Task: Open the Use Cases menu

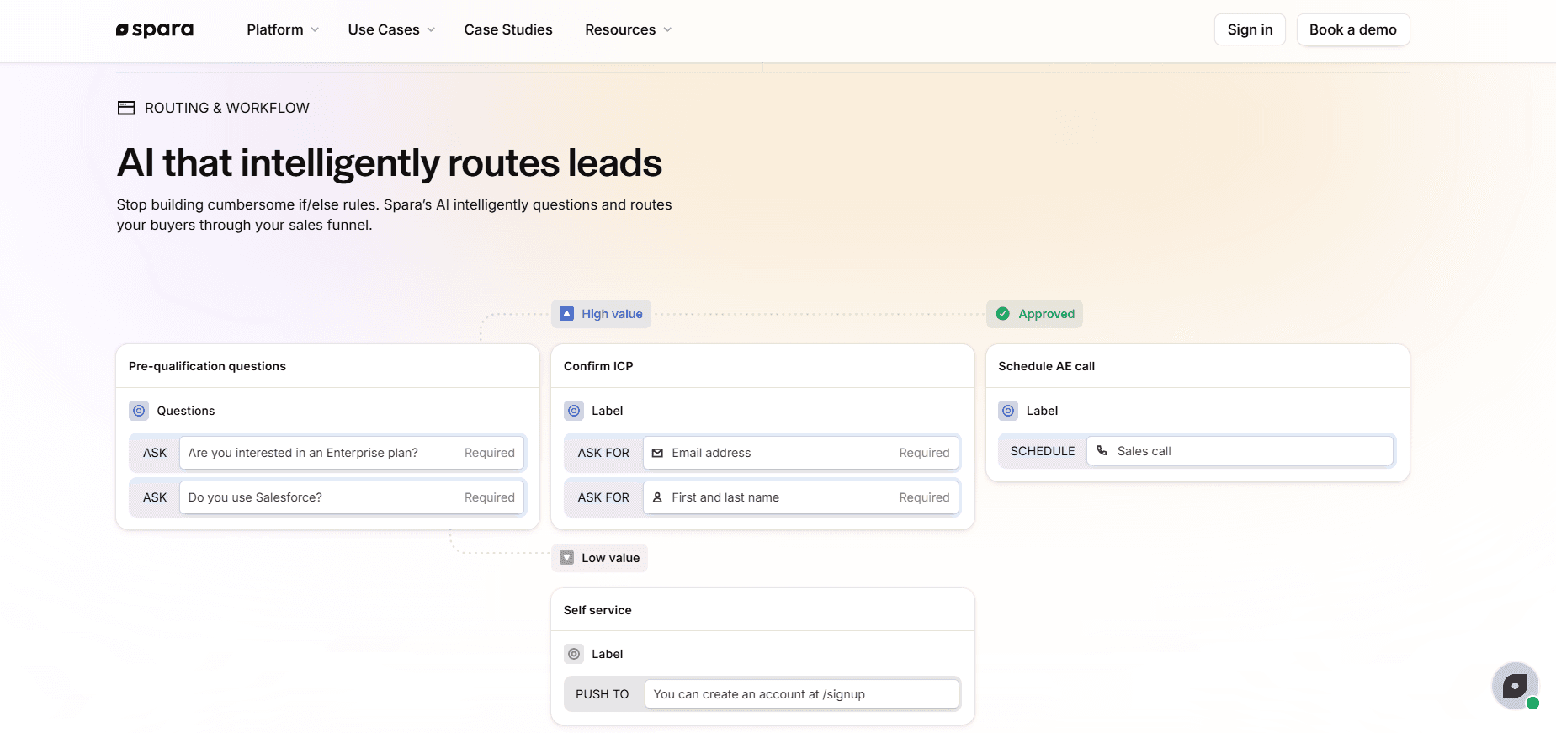Action: click(x=391, y=29)
